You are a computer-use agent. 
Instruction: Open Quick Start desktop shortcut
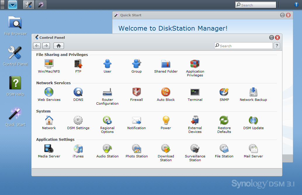pyautogui.click(x=15, y=116)
